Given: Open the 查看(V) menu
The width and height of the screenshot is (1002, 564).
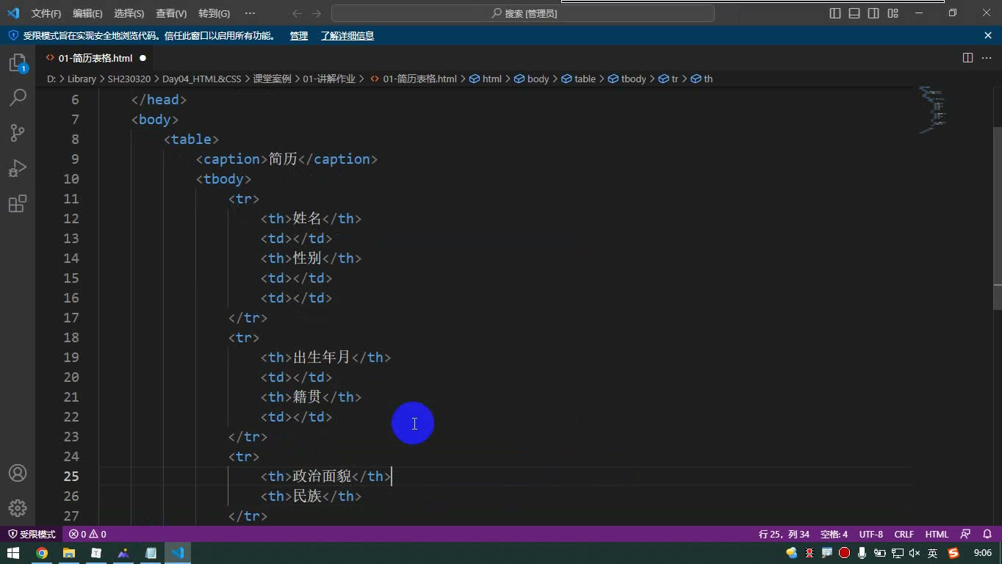Looking at the screenshot, I should coord(171,13).
